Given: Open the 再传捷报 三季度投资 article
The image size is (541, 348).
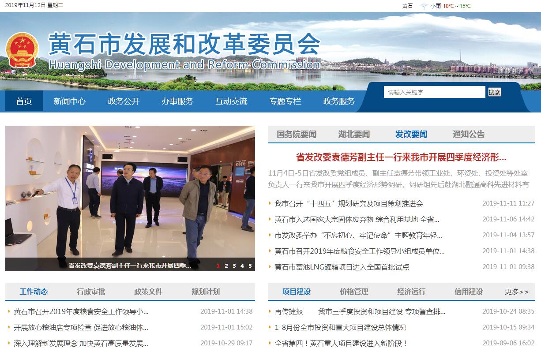Looking at the screenshot, I should [x=360, y=311].
